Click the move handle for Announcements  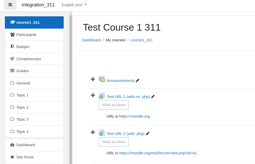(93, 79)
